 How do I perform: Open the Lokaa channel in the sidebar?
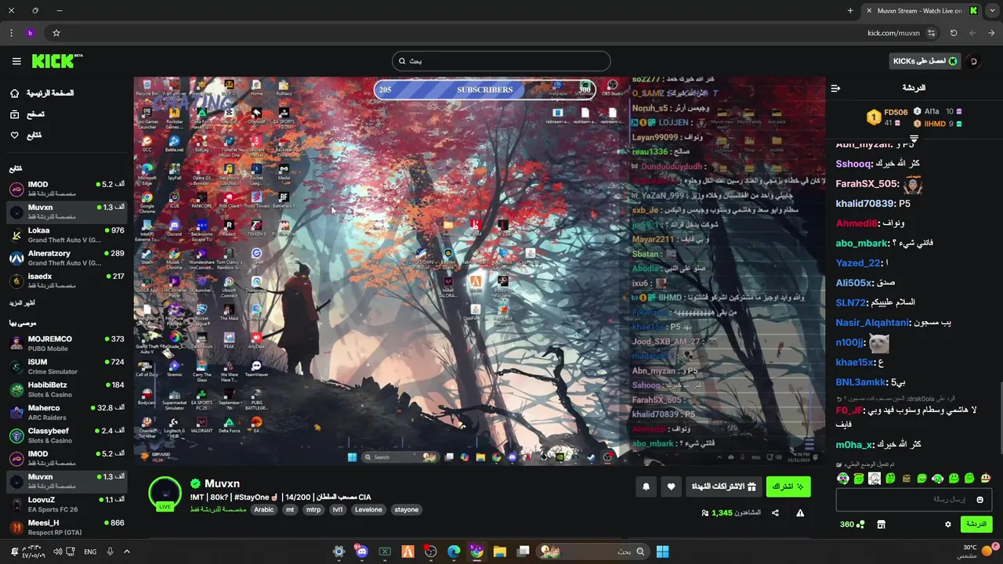[x=67, y=235]
